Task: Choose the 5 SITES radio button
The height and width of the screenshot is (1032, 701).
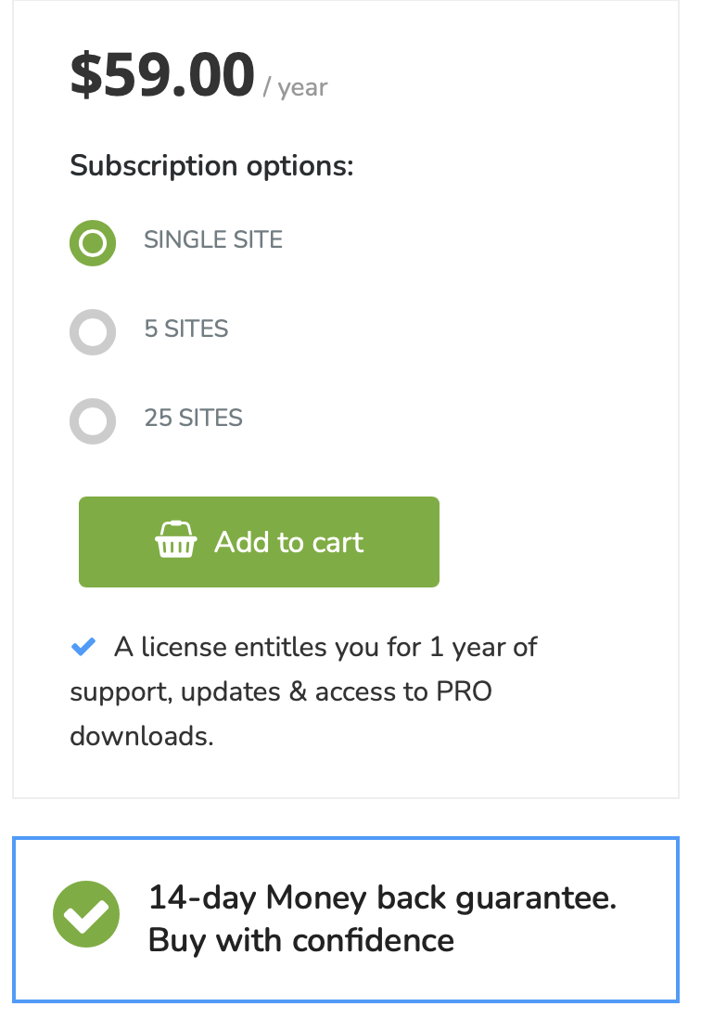Action: 93,332
